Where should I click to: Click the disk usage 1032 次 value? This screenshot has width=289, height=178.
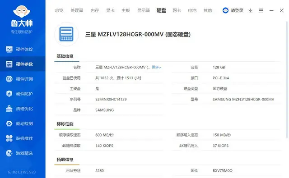coord(118,78)
